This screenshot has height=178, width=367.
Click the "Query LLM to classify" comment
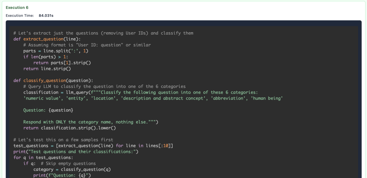[x=104, y=86]
